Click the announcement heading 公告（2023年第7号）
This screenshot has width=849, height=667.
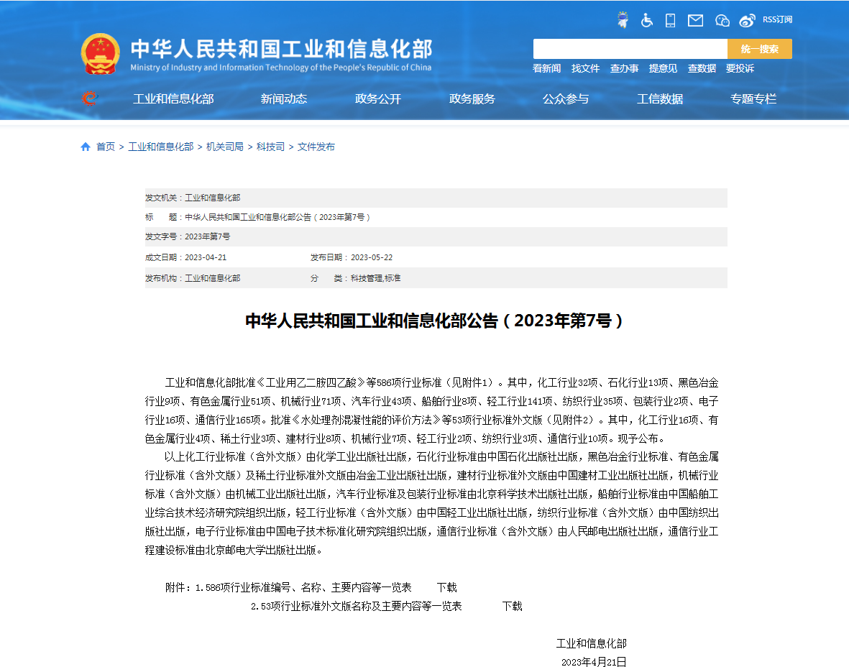tap(434, 321)
